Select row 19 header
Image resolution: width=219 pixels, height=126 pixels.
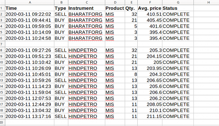click(1, 116)
